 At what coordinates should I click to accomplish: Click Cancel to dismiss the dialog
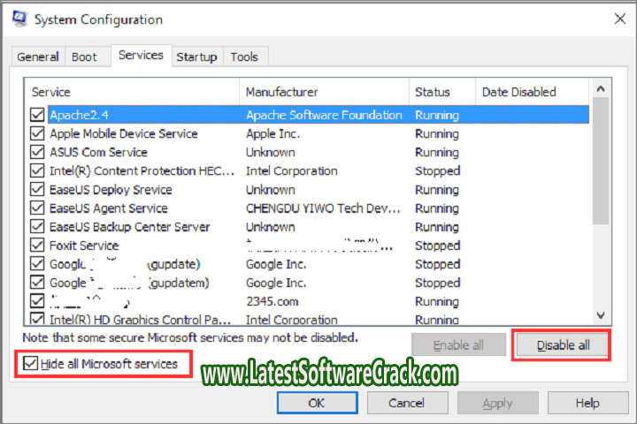[x=407, y=403]
